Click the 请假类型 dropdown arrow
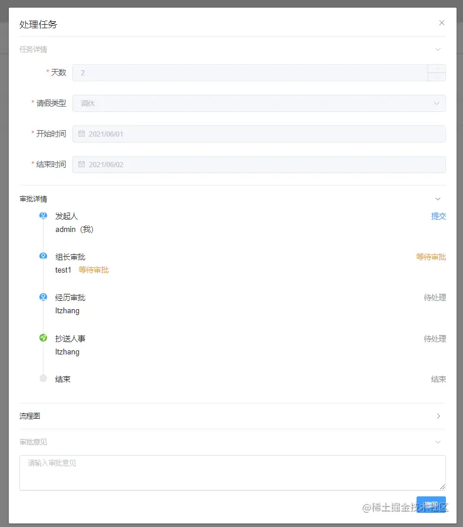The image size is (463, 527). (437, 103)
